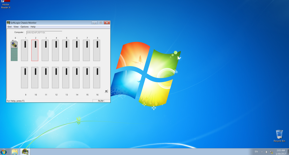The image size is (289, 155).
Task: Click 'For Help, press F1' status text
Action: click(16, 101)
